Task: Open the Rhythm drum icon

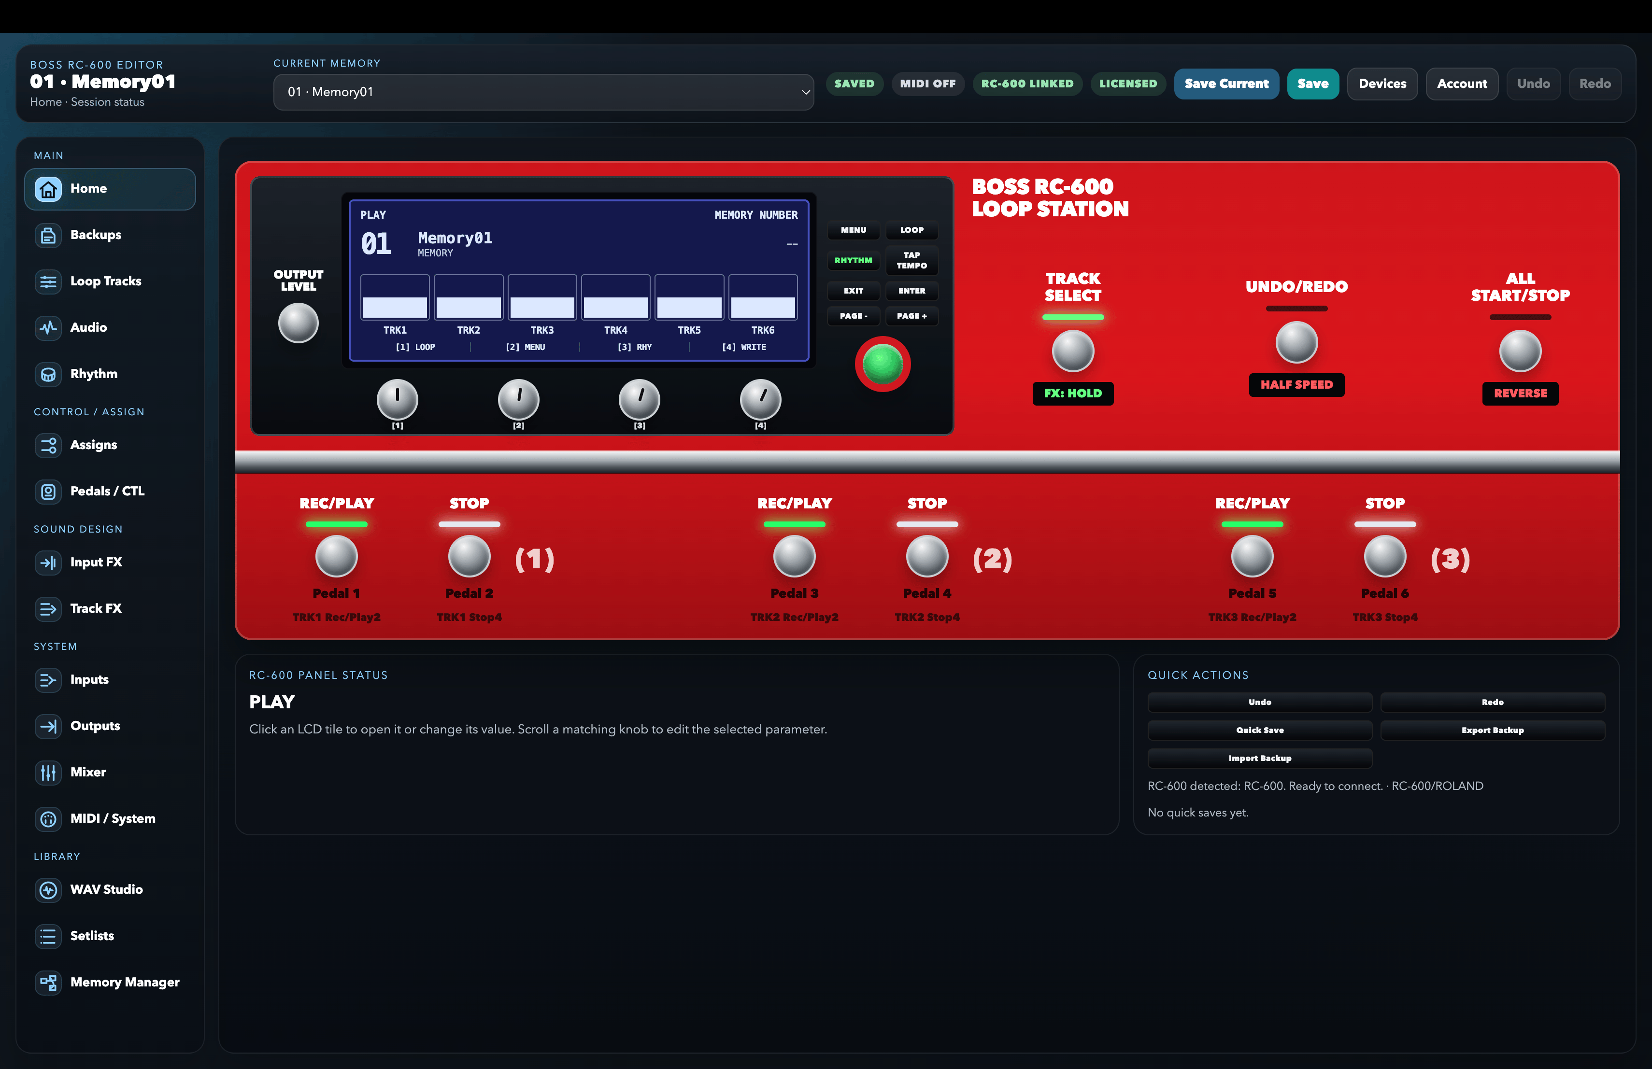Action: [48, 374]
